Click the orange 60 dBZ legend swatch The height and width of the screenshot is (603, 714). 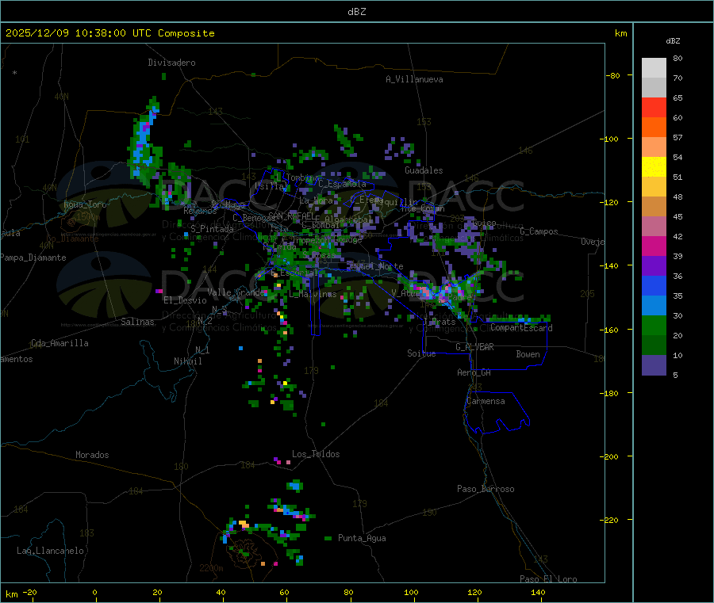[654, 128]
